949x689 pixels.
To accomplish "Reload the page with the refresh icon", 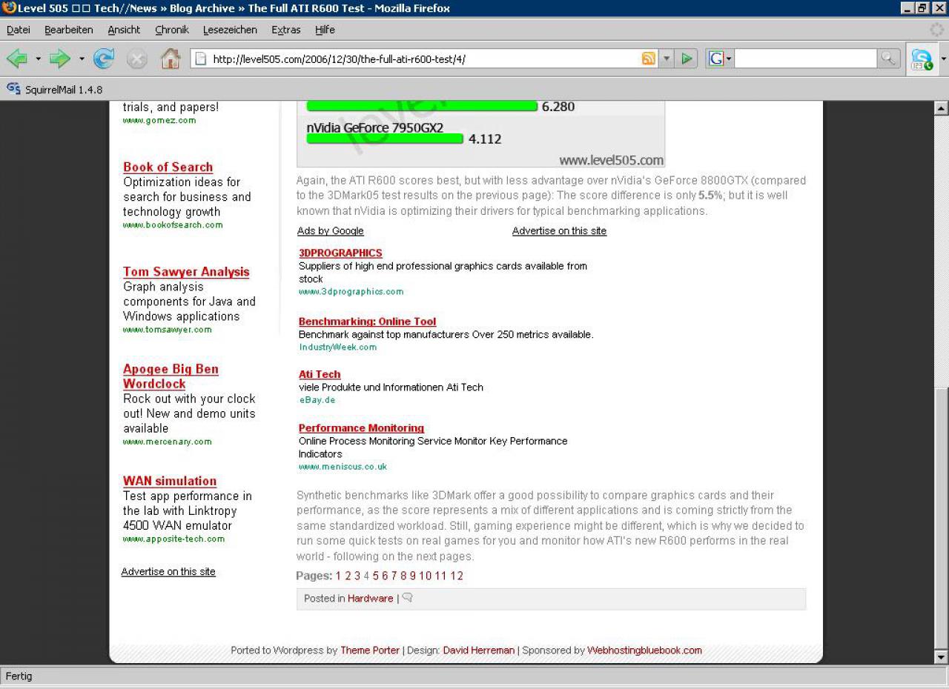I will point(103,59).
